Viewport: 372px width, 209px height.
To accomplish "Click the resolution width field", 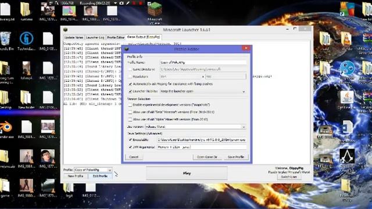I will 181,77.
